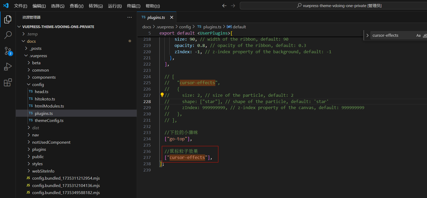
Task: Click config in the breadcrumb path
Action: [x=185, y=27]
